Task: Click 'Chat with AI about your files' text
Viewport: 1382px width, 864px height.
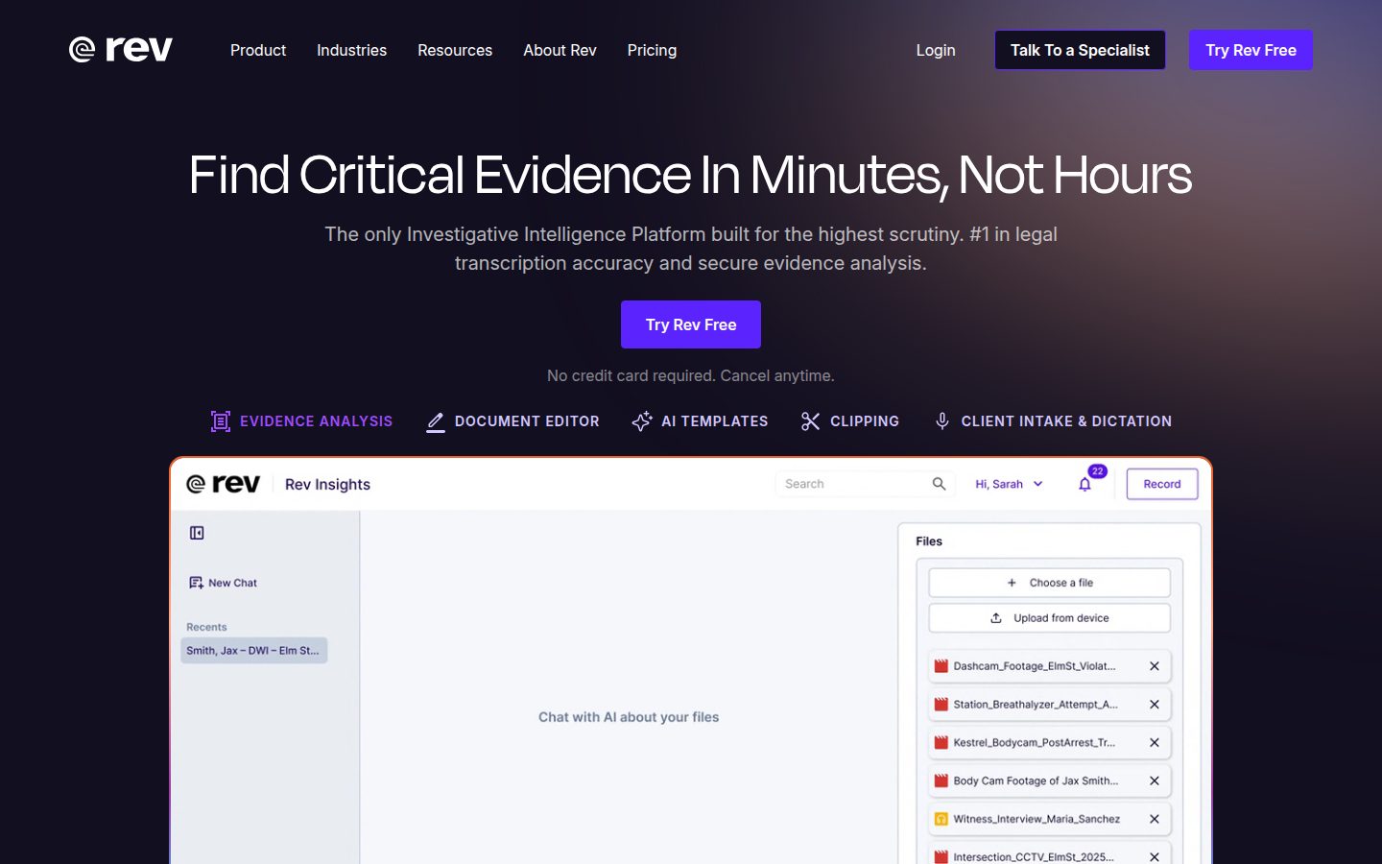Action: click(x=629, y=717)
